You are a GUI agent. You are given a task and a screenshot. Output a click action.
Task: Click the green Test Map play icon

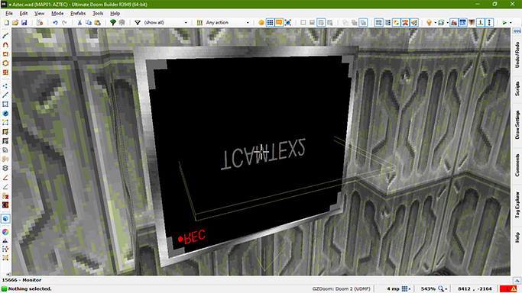point(504,23)
